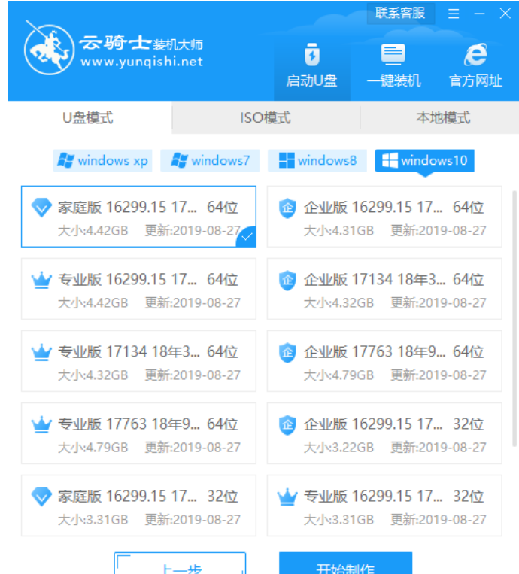519x574 pixels.
Task: Click 大小:3.22GB on 企业版 32位 card
Action: pos(339,448)
